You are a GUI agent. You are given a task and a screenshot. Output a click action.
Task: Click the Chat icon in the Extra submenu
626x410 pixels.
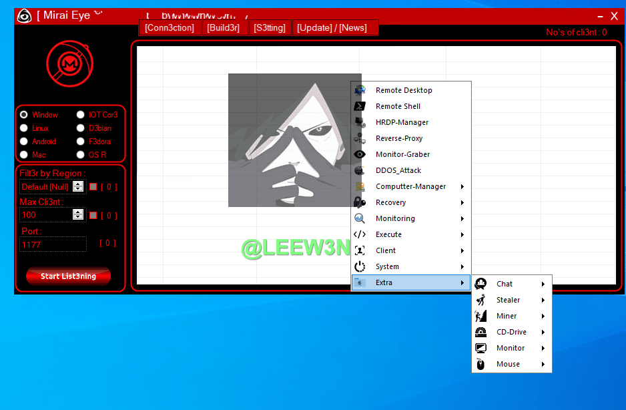pyautogui.click(x=481, y=284)
